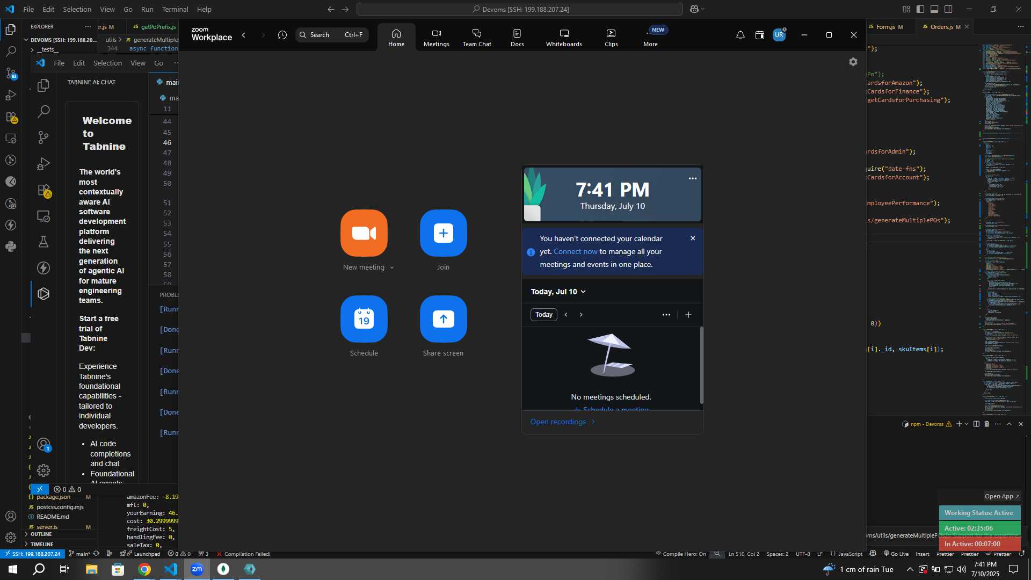Go to previous day in calendar
The height and width of the screenshot is (580, 1031).
[x=565, y=315]
